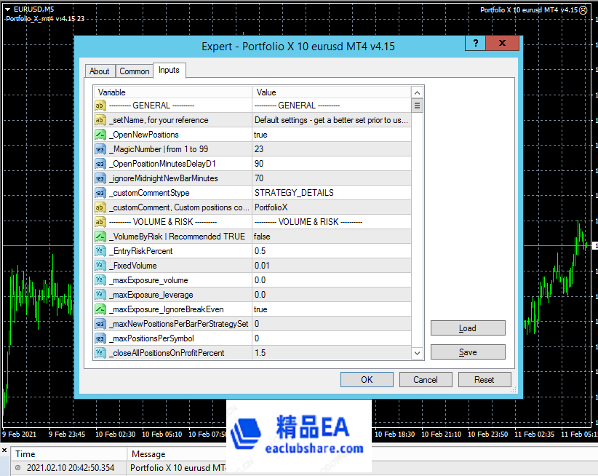
Task: Click the scrollbar down arrow
Action: pos(418,353)
